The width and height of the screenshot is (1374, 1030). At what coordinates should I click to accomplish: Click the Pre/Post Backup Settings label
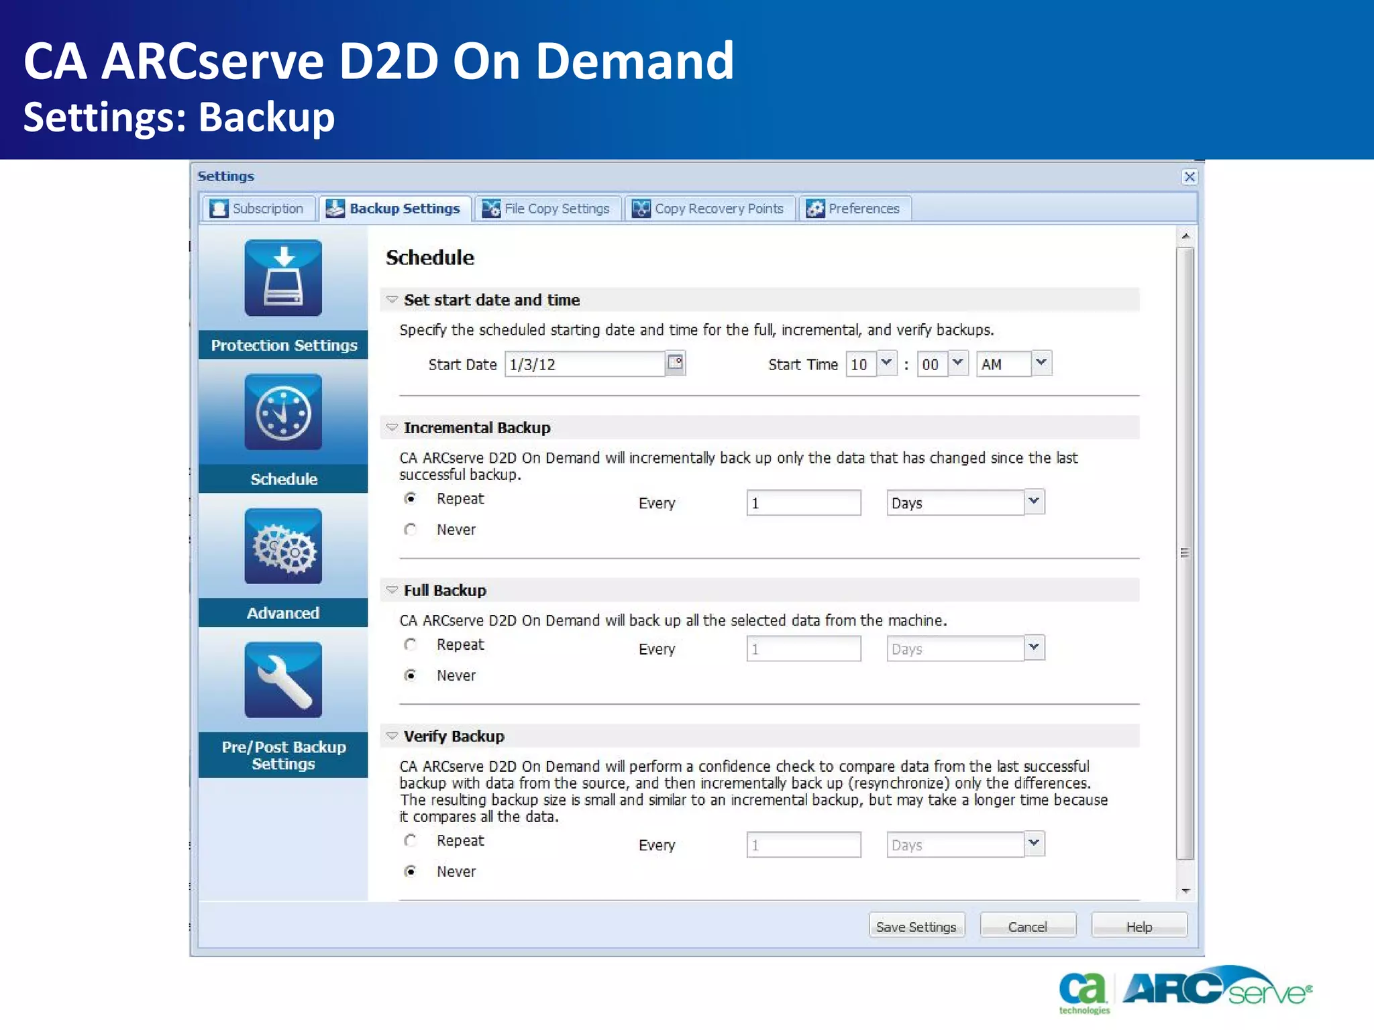(x=283, y=755)
